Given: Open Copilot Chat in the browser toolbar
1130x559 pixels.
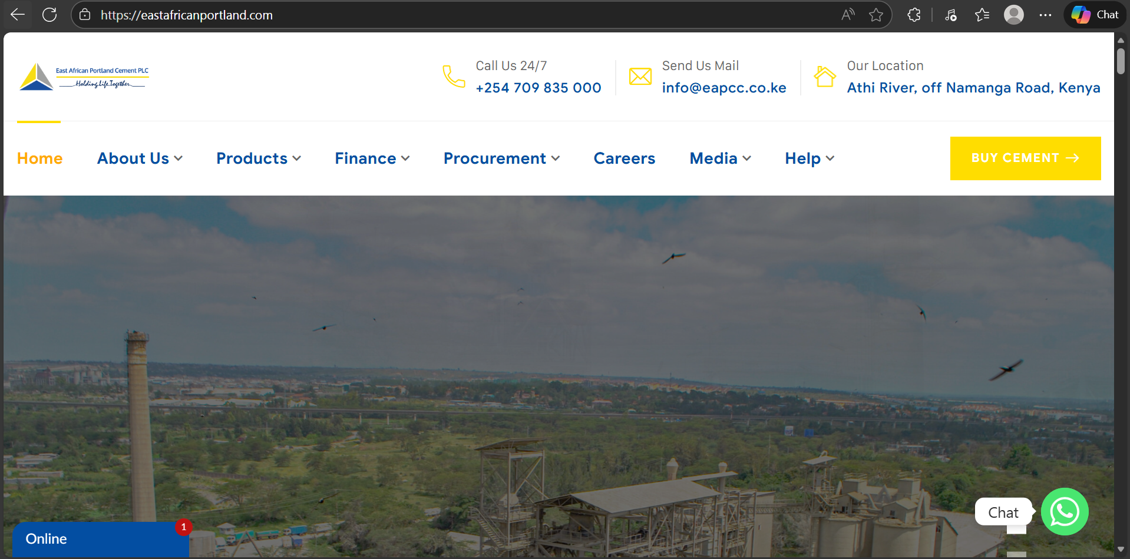Looking at the screenshot, I should [x=1095, y=15].
